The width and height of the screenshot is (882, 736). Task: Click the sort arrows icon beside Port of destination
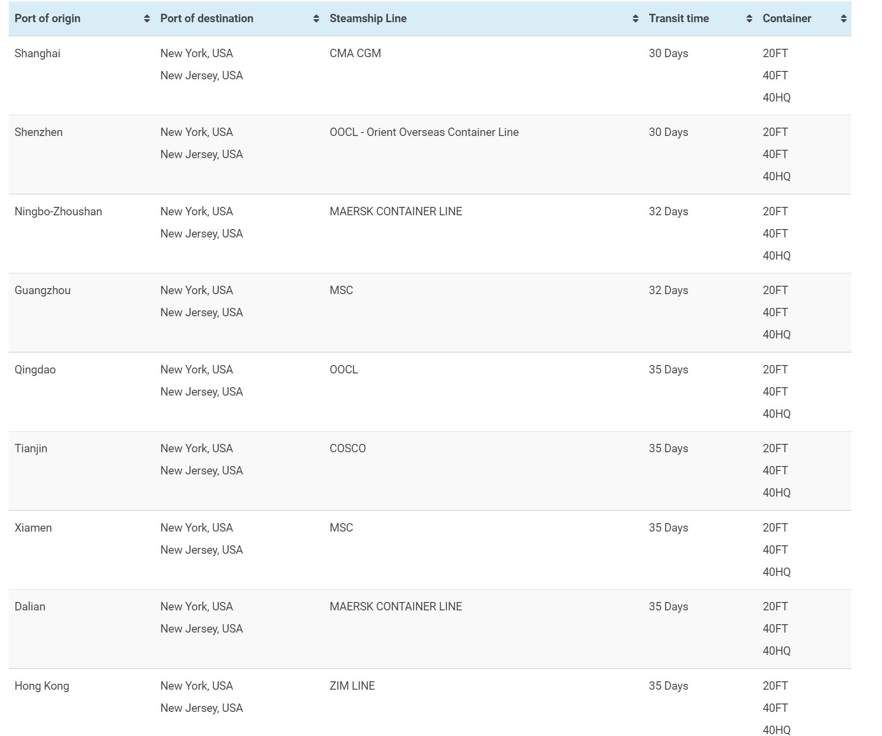click(x=316, y=19)
